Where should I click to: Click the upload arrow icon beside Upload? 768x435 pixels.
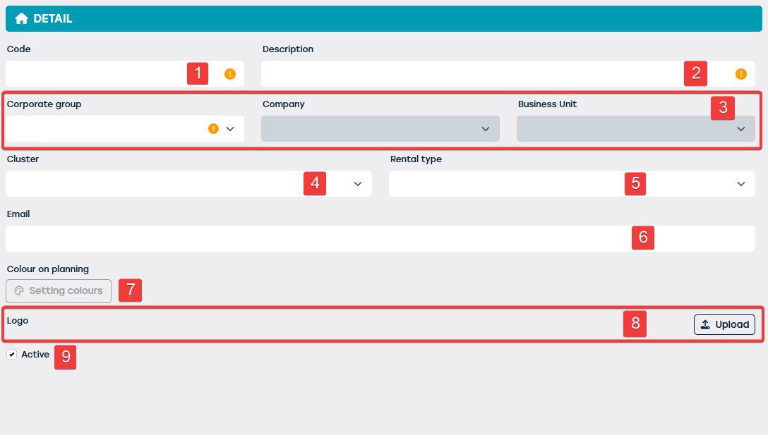[x=705, y=324]
